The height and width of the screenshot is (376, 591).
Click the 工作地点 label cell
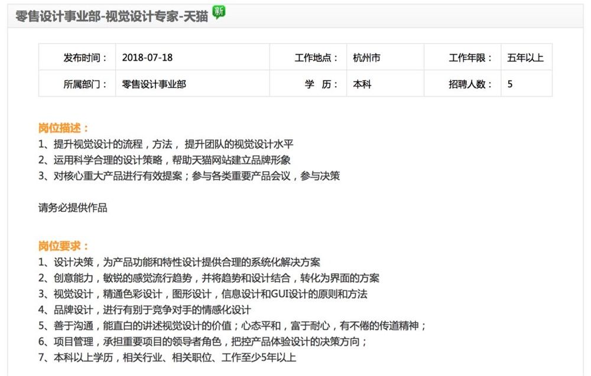[x=309, y=57]
